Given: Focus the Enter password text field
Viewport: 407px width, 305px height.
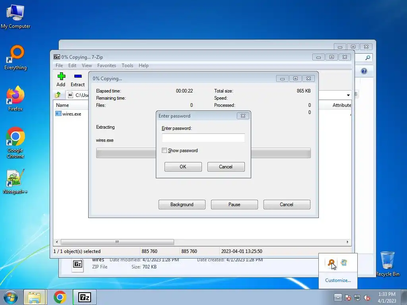Looking at the screenshot, I should (203, 138).
